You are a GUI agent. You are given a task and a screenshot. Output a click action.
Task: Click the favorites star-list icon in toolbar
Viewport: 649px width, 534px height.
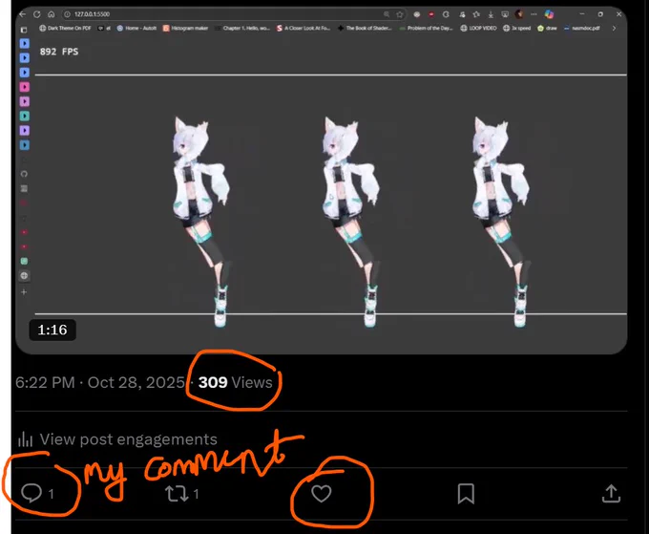tap(476, 14)
